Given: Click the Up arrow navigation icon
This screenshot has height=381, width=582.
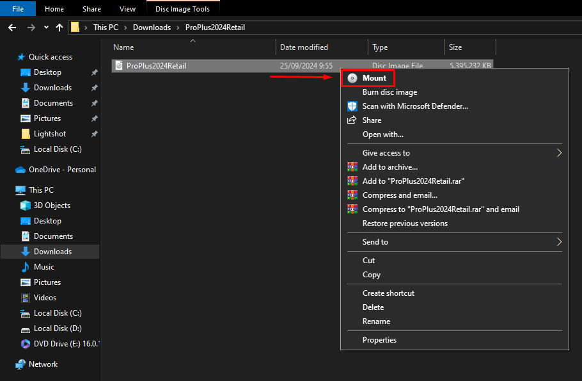Looking at the screenshot, I should [x=59, y=28].
